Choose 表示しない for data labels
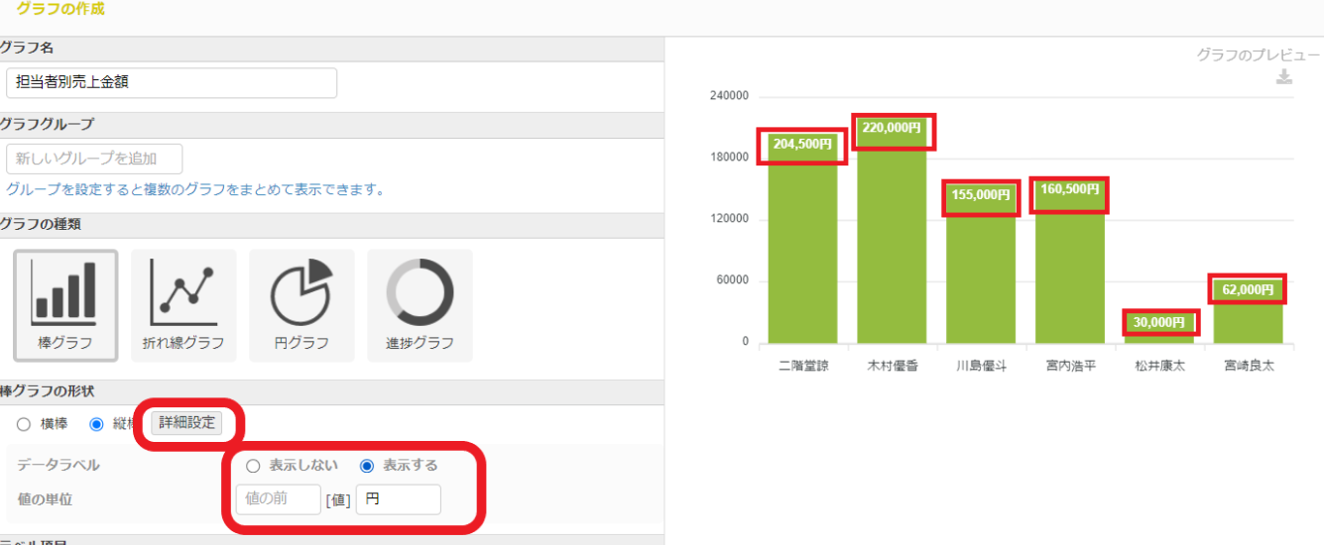This screenshot has width=1324, height=545. [x=253, y=466]
